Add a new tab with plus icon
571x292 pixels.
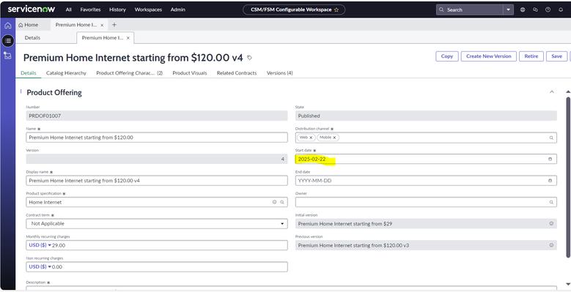pyautogui.click(x=114, y=25)
